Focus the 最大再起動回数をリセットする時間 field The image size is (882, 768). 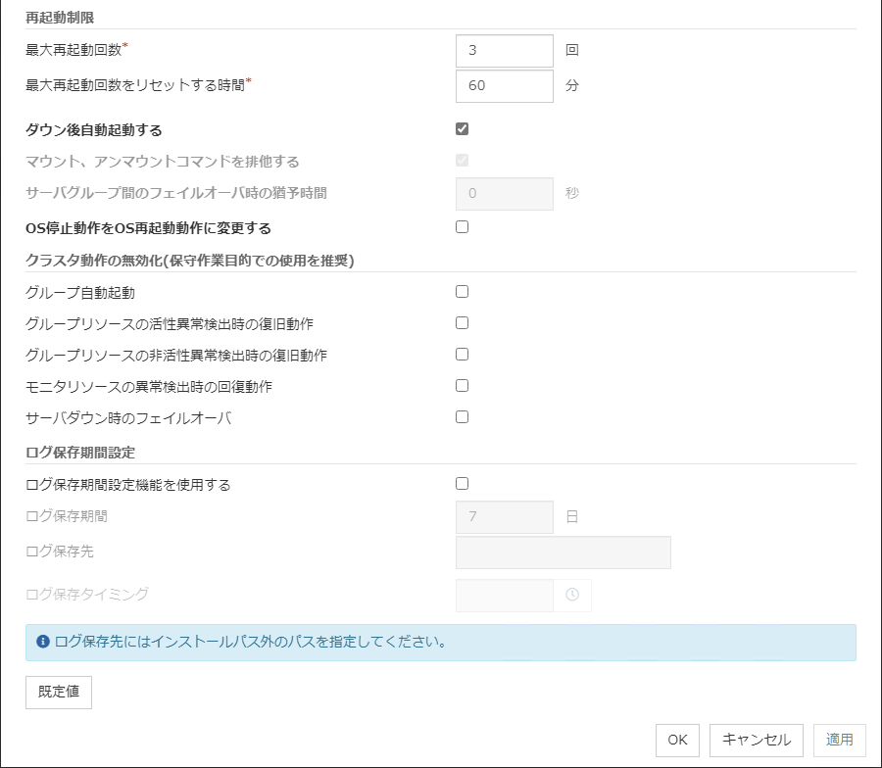pyautogui.click(x=505, y=86)
